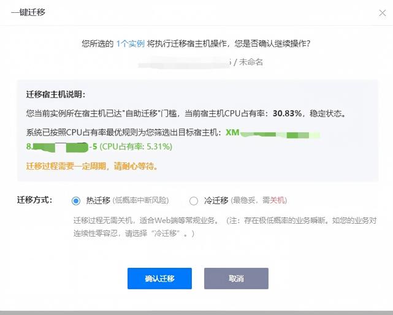The image size is (393, 315).
Task: Click the green text CPU占有率: 5.31%
Action: tap(136, 146)
